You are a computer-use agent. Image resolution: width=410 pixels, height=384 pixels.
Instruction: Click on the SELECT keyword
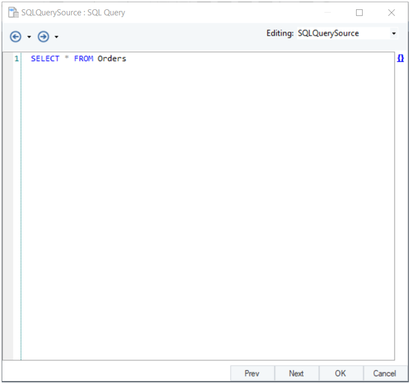pos(45,58)
